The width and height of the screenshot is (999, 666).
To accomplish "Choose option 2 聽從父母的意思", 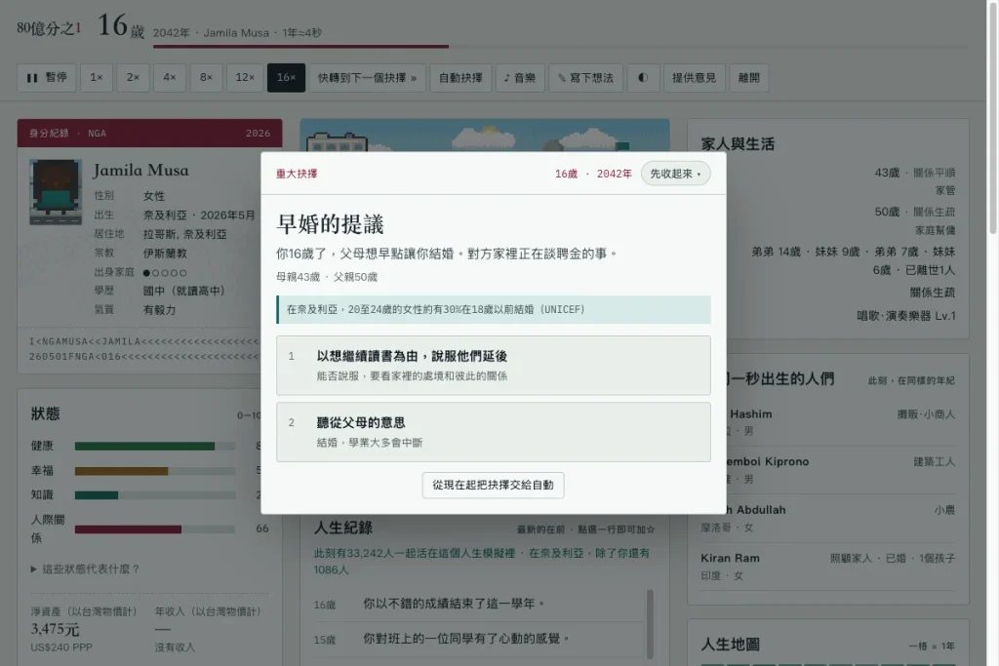I will [x=493, y=432].
